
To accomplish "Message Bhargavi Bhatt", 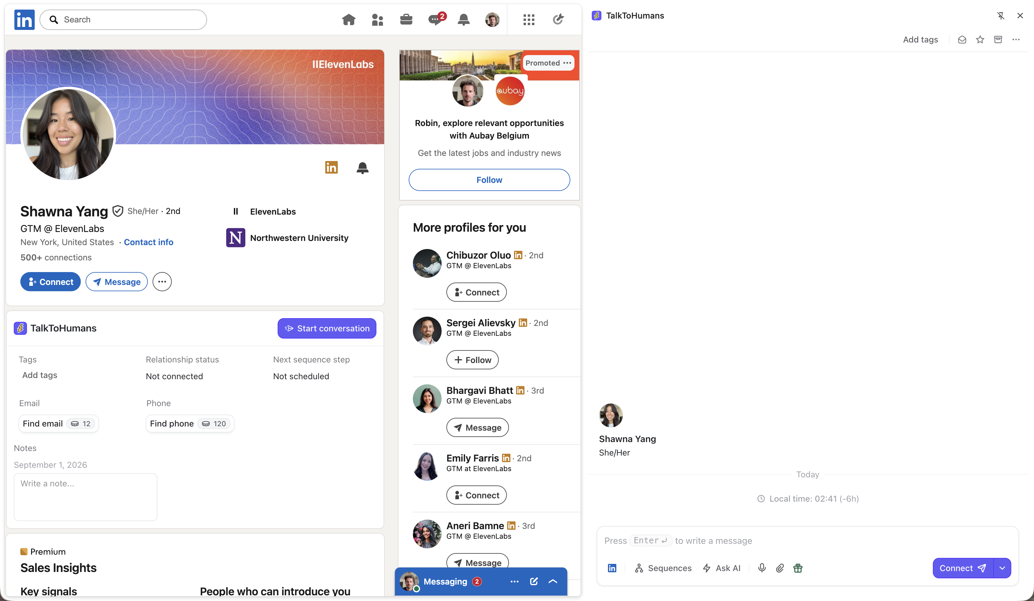I will 478,427.
